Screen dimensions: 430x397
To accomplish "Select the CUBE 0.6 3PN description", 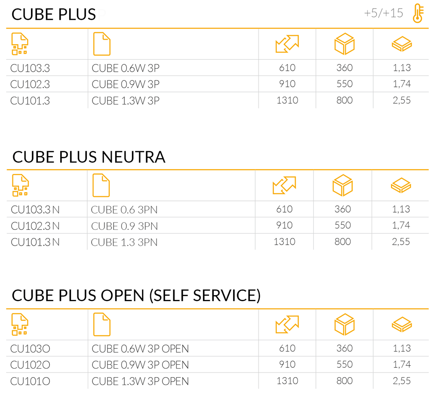I will point(124,210).
